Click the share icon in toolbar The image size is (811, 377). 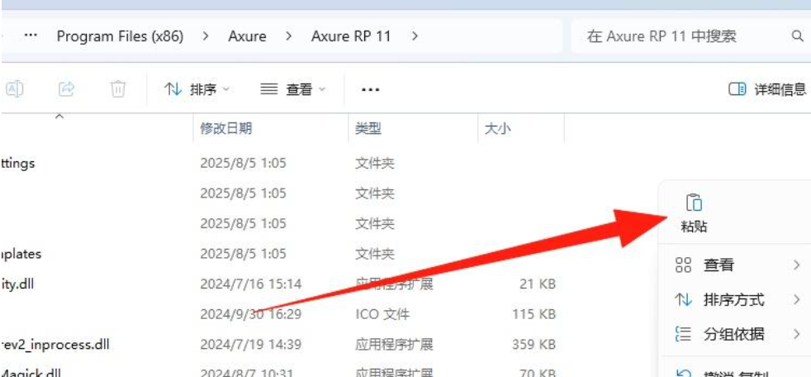click(67, 88)
